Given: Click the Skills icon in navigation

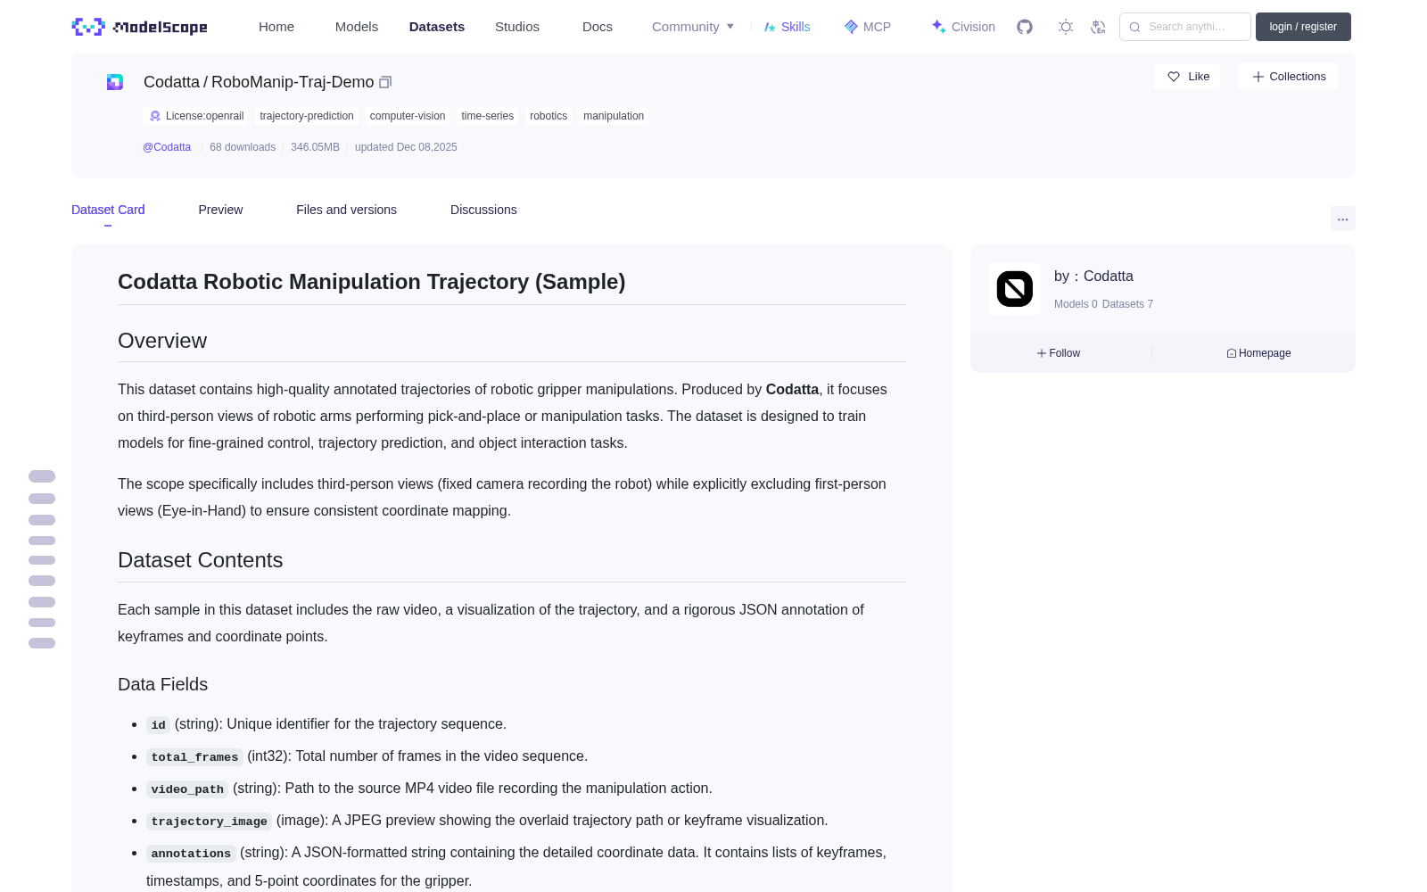Looking at the screenshot, I should coord(770,27).
